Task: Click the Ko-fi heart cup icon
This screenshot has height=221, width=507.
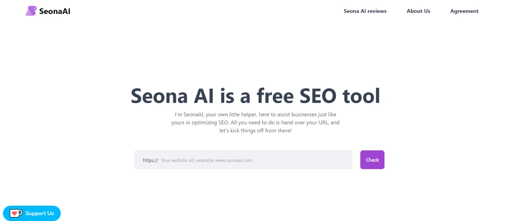Action: pos(16,213)
